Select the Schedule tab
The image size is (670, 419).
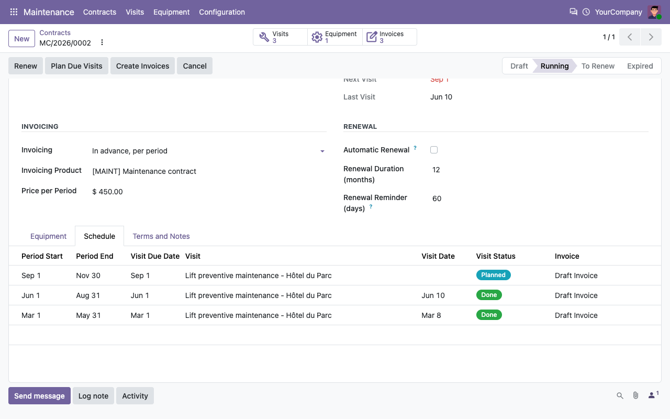click(99, 236)
